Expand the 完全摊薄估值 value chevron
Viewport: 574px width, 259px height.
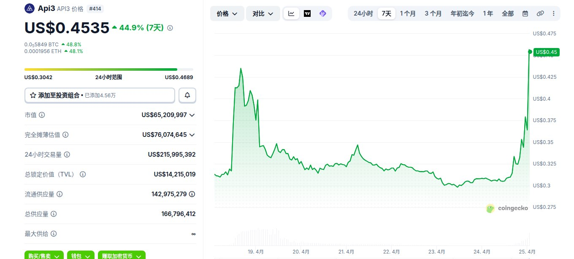[x=192, y=135]
